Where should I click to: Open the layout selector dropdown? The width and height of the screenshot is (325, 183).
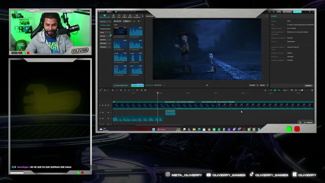[x=270, y=12]
